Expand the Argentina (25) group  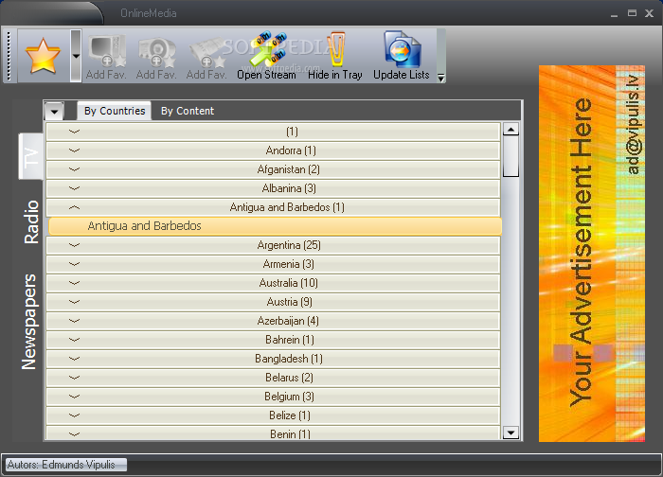273,245
